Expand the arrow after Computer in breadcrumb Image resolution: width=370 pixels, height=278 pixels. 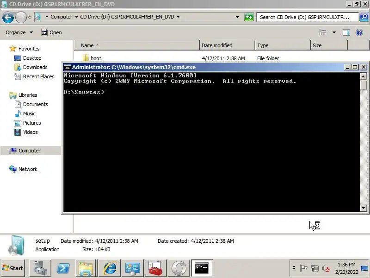(x=76, y=17)
